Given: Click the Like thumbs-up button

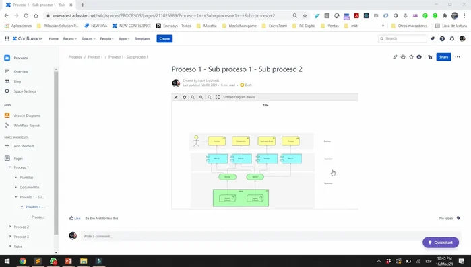Looking at the screenshot, I should (75, 218).
